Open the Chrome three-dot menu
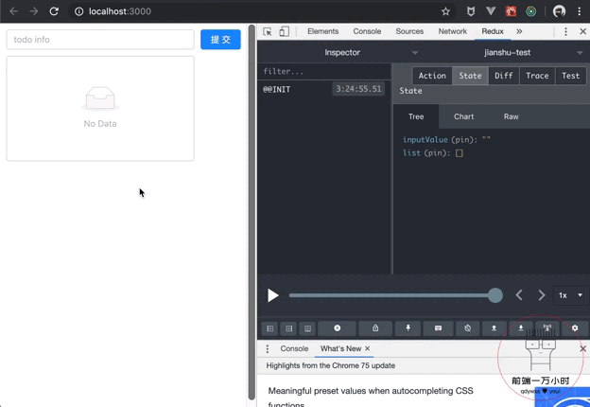Image resolution: width=590 pixels, height=407 pixels. pyautogui.click(x=579, y=11)
